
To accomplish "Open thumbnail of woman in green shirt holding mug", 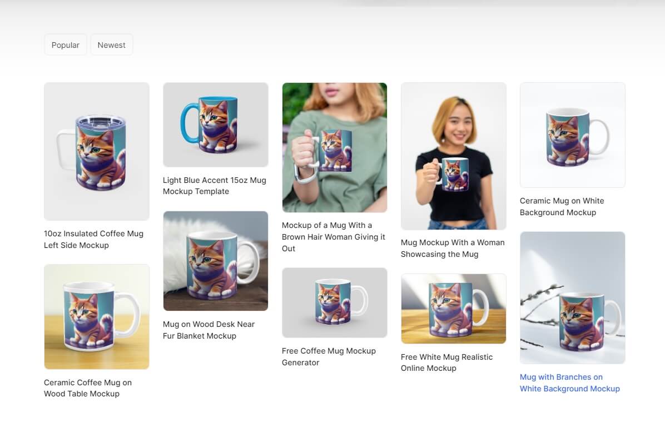I will pyautogui.click(x=335, y=147).
